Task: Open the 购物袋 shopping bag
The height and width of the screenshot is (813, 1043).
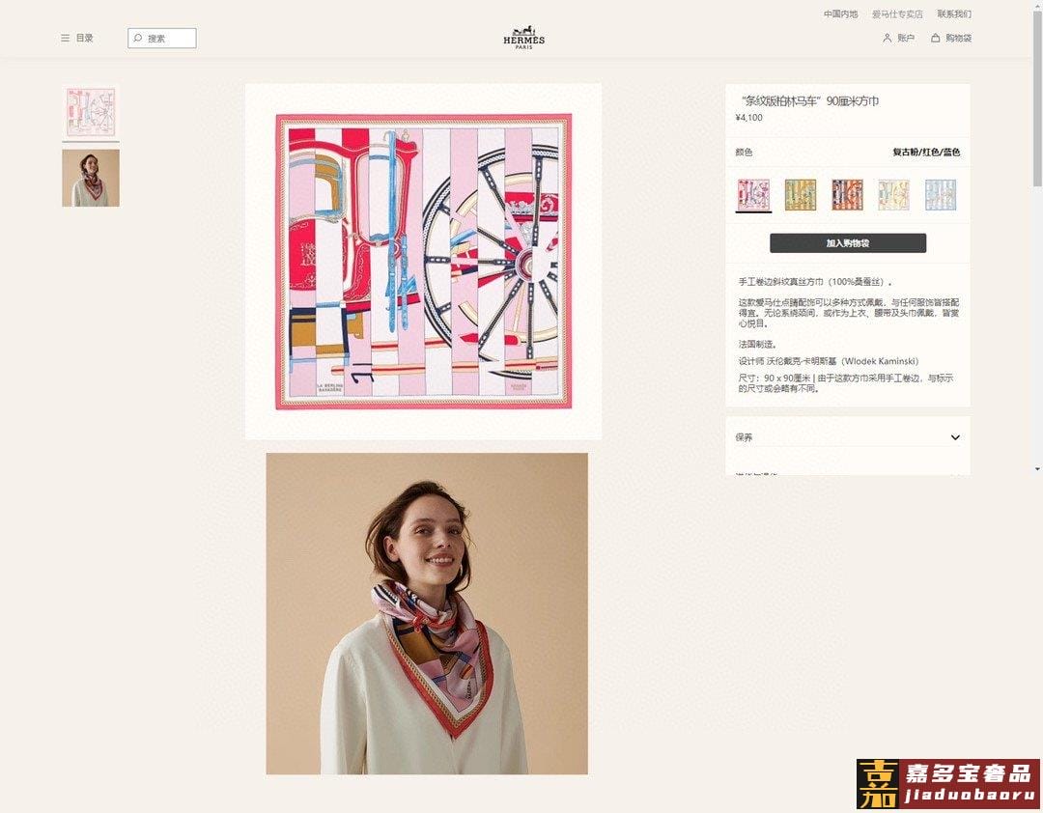Action: [951, 38]
